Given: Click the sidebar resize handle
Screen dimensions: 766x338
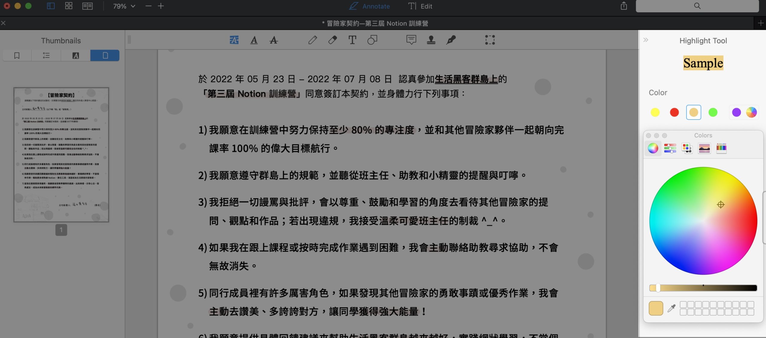Looking at the screenshot, I should click(129, 40).
